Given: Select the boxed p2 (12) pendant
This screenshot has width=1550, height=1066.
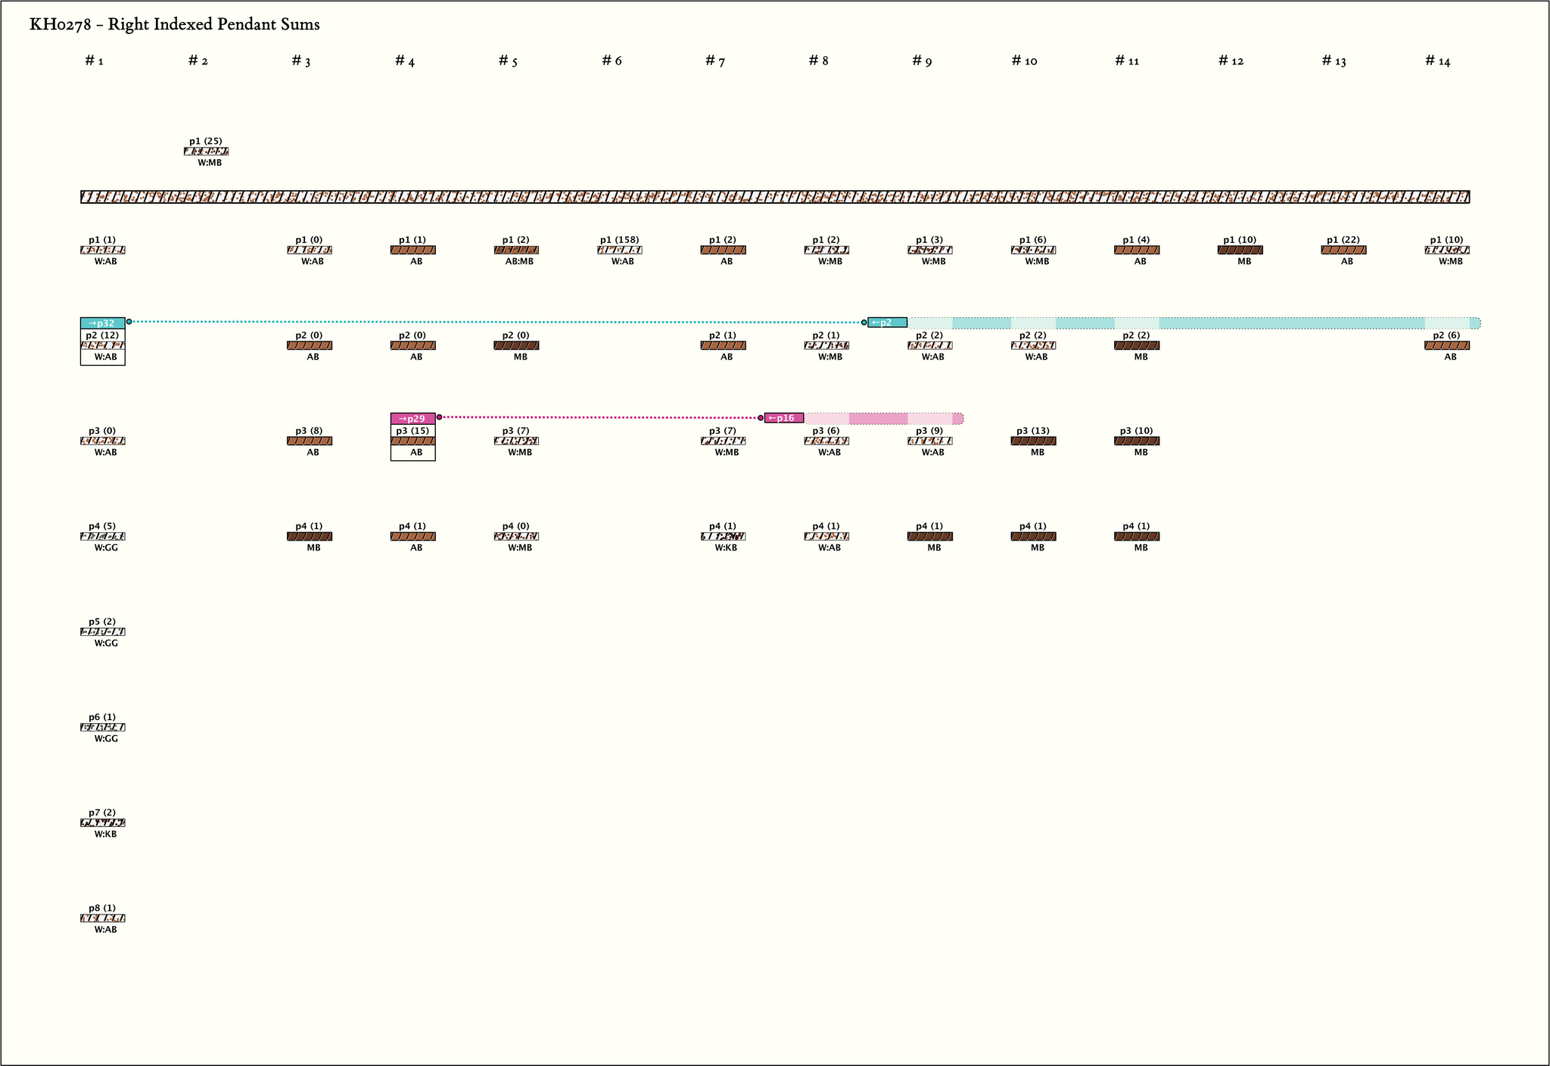Looking at the screenshot, I should (x=102, y=346).
